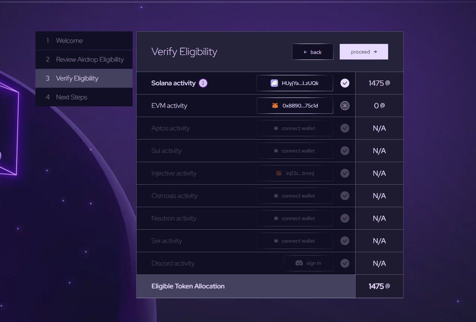Click N/A value in Sui row
This screenshot has height=322, width=476.
point(379,151)
